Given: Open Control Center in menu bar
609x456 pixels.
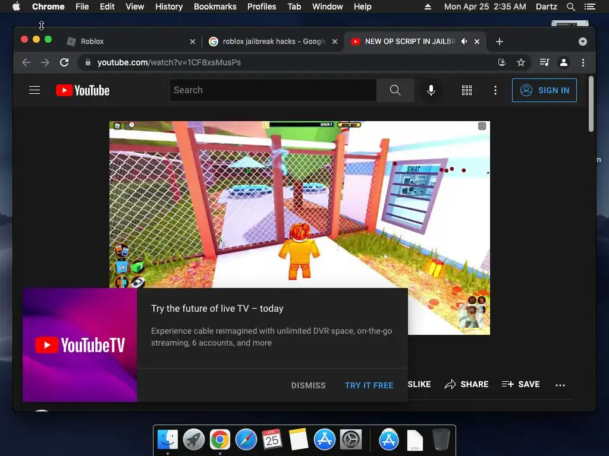Looking at the screenshot, I should pos(589,7).
